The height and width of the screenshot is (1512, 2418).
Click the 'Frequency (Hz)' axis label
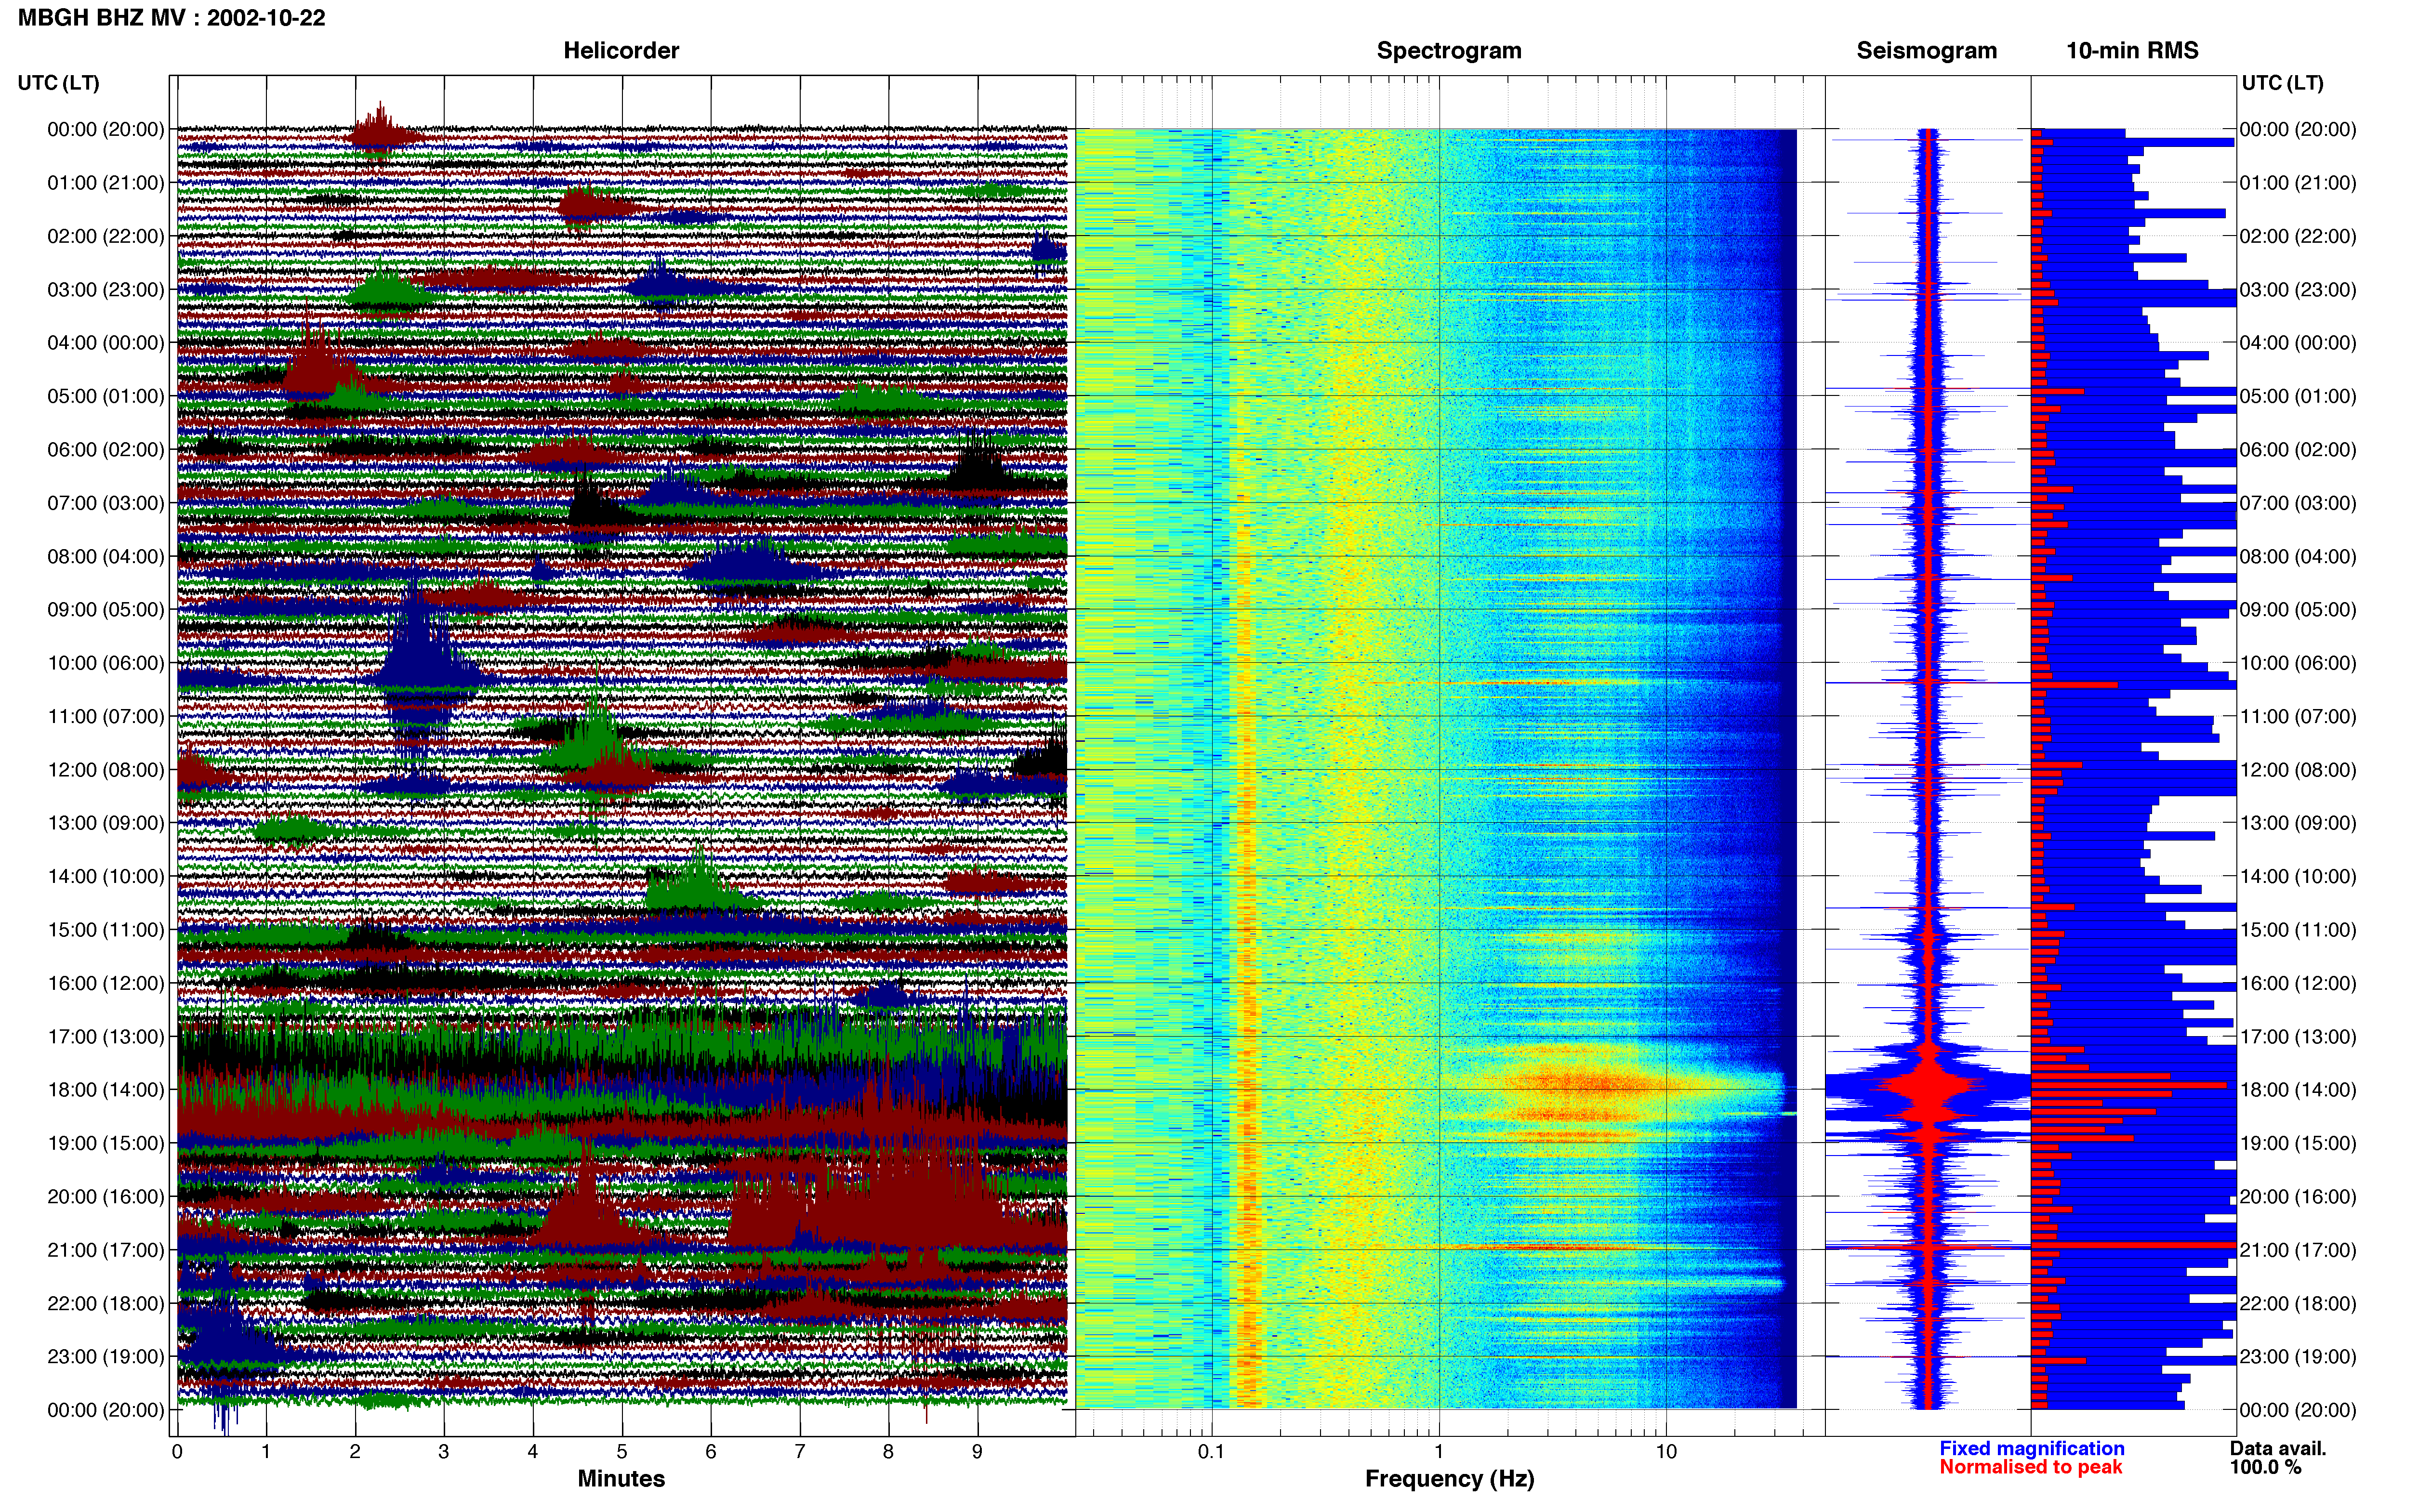pyautogui.click(x=1449, y=1478)
